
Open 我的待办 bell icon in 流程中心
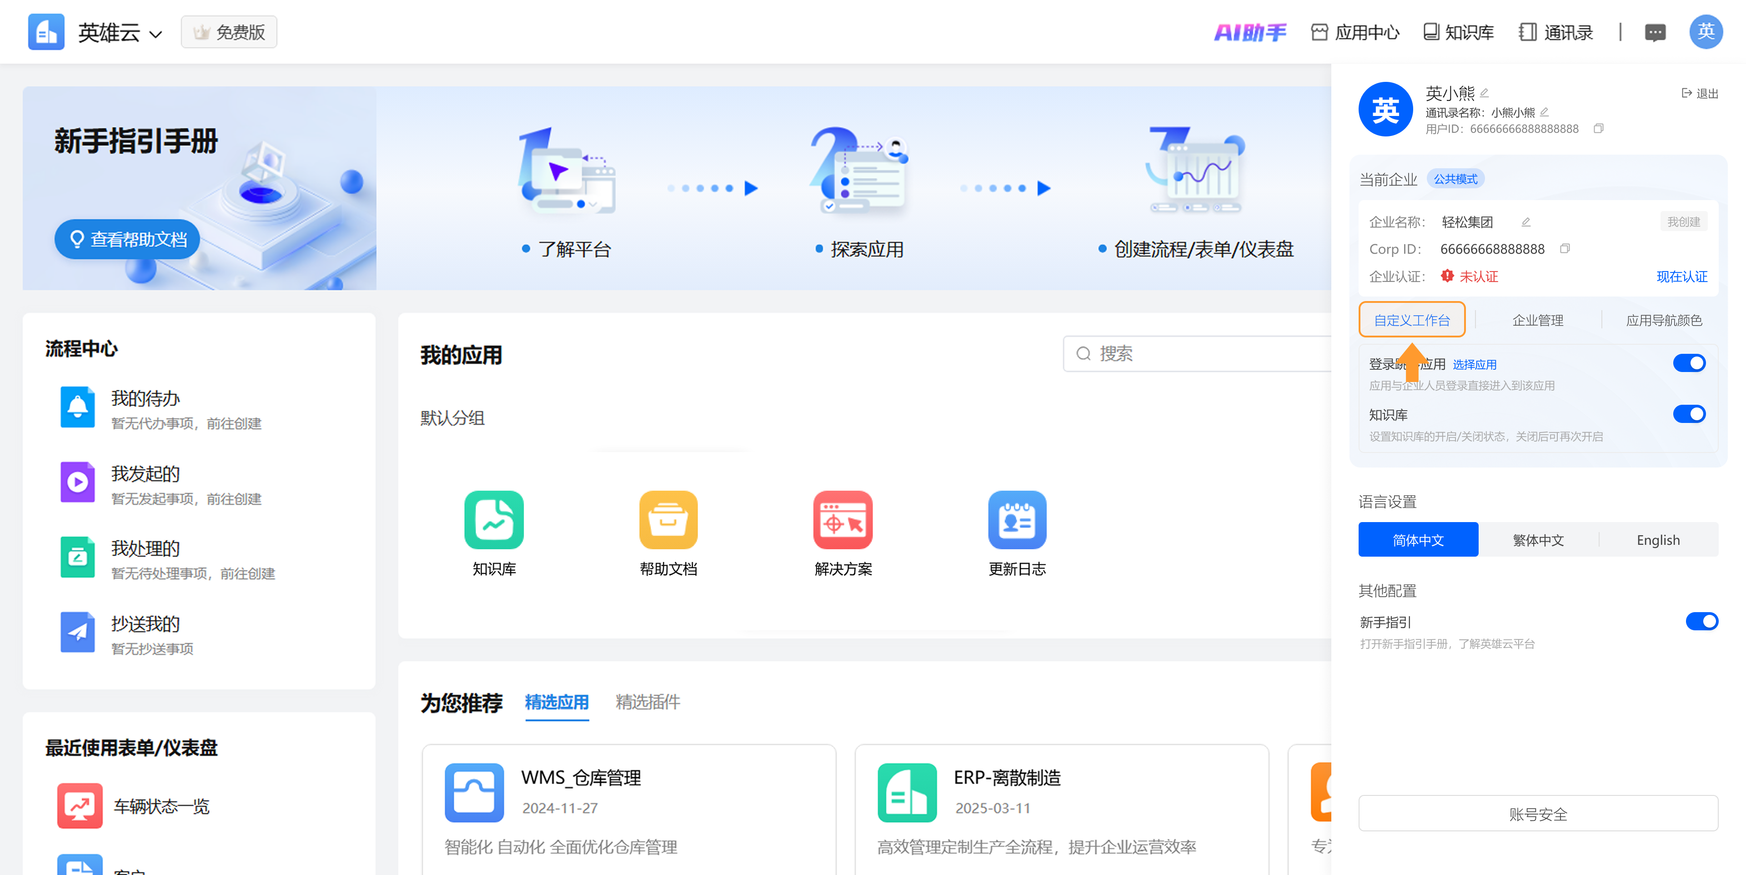(x=77, y=407)
